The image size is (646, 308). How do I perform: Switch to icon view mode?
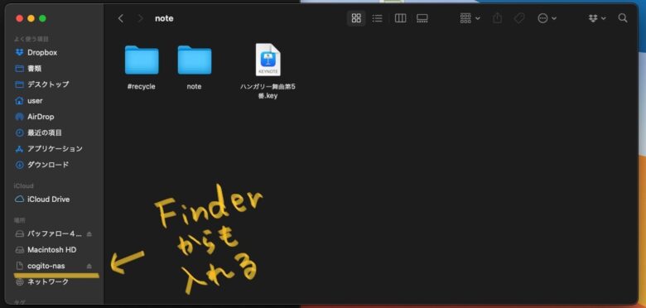pyautogui.click(x=356, y=18)
